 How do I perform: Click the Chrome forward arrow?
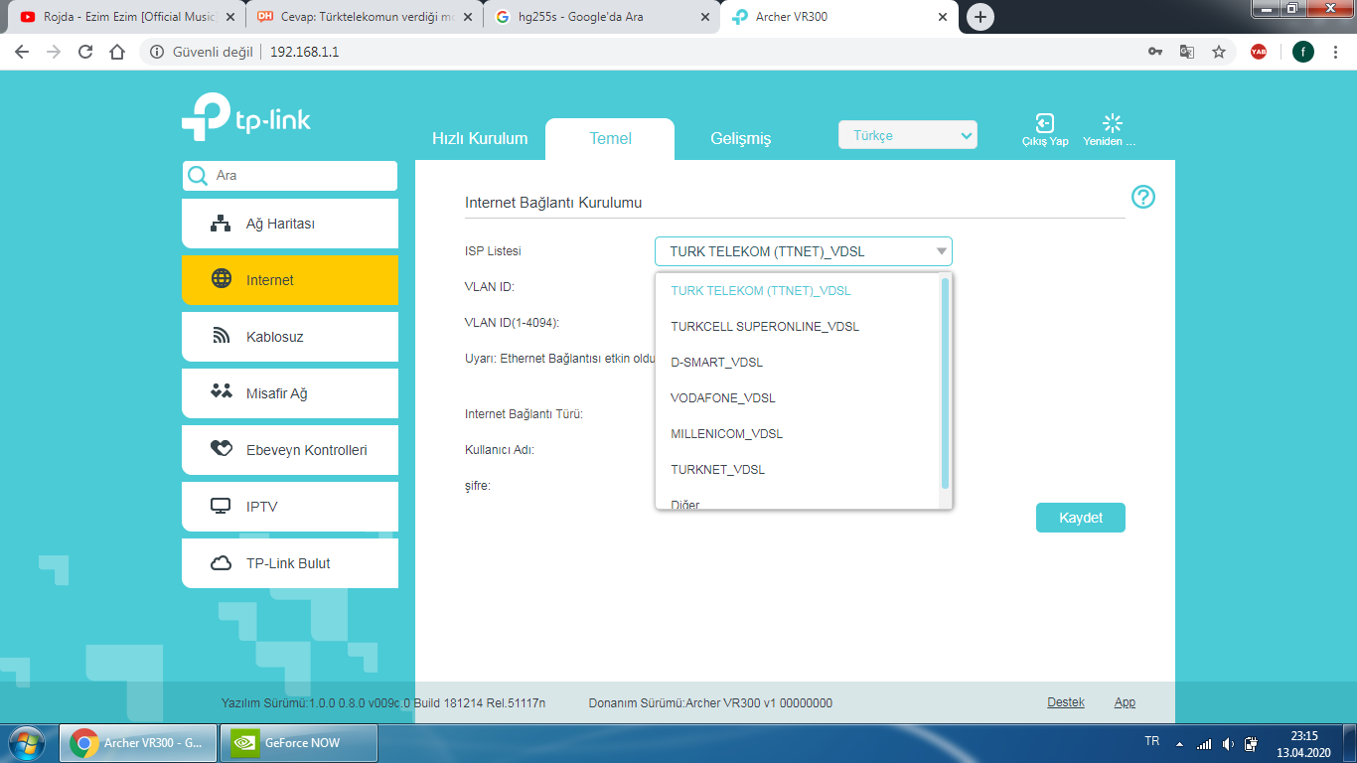(54, 52)
